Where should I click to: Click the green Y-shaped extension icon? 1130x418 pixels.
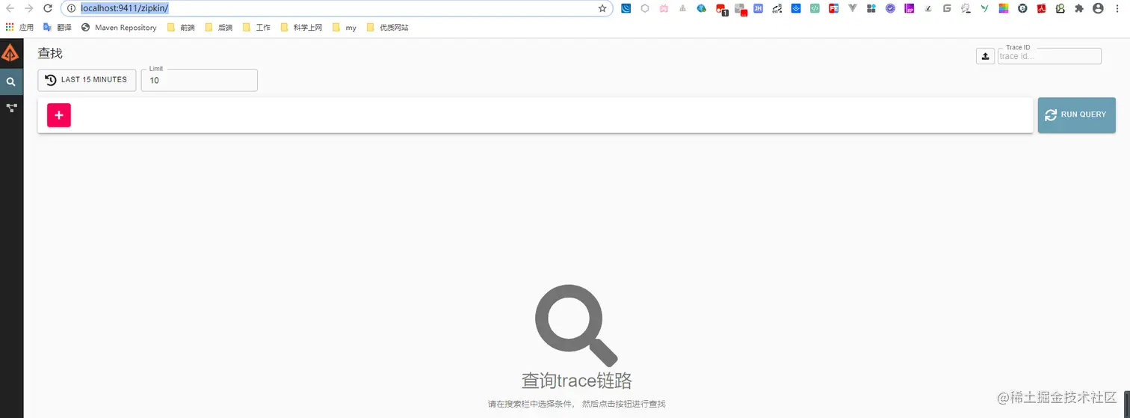(x=984, y=8)
